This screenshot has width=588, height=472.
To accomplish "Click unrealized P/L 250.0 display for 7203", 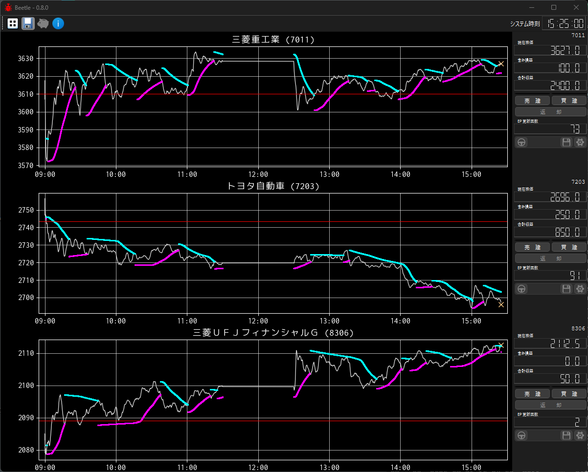I will 550,214.
